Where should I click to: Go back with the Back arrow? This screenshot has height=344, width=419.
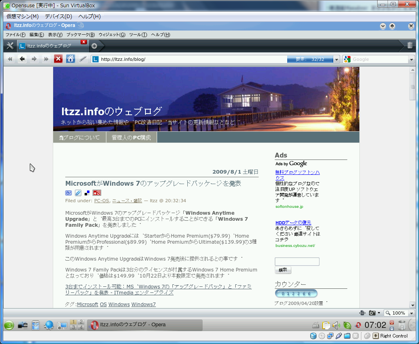(22, 59)
